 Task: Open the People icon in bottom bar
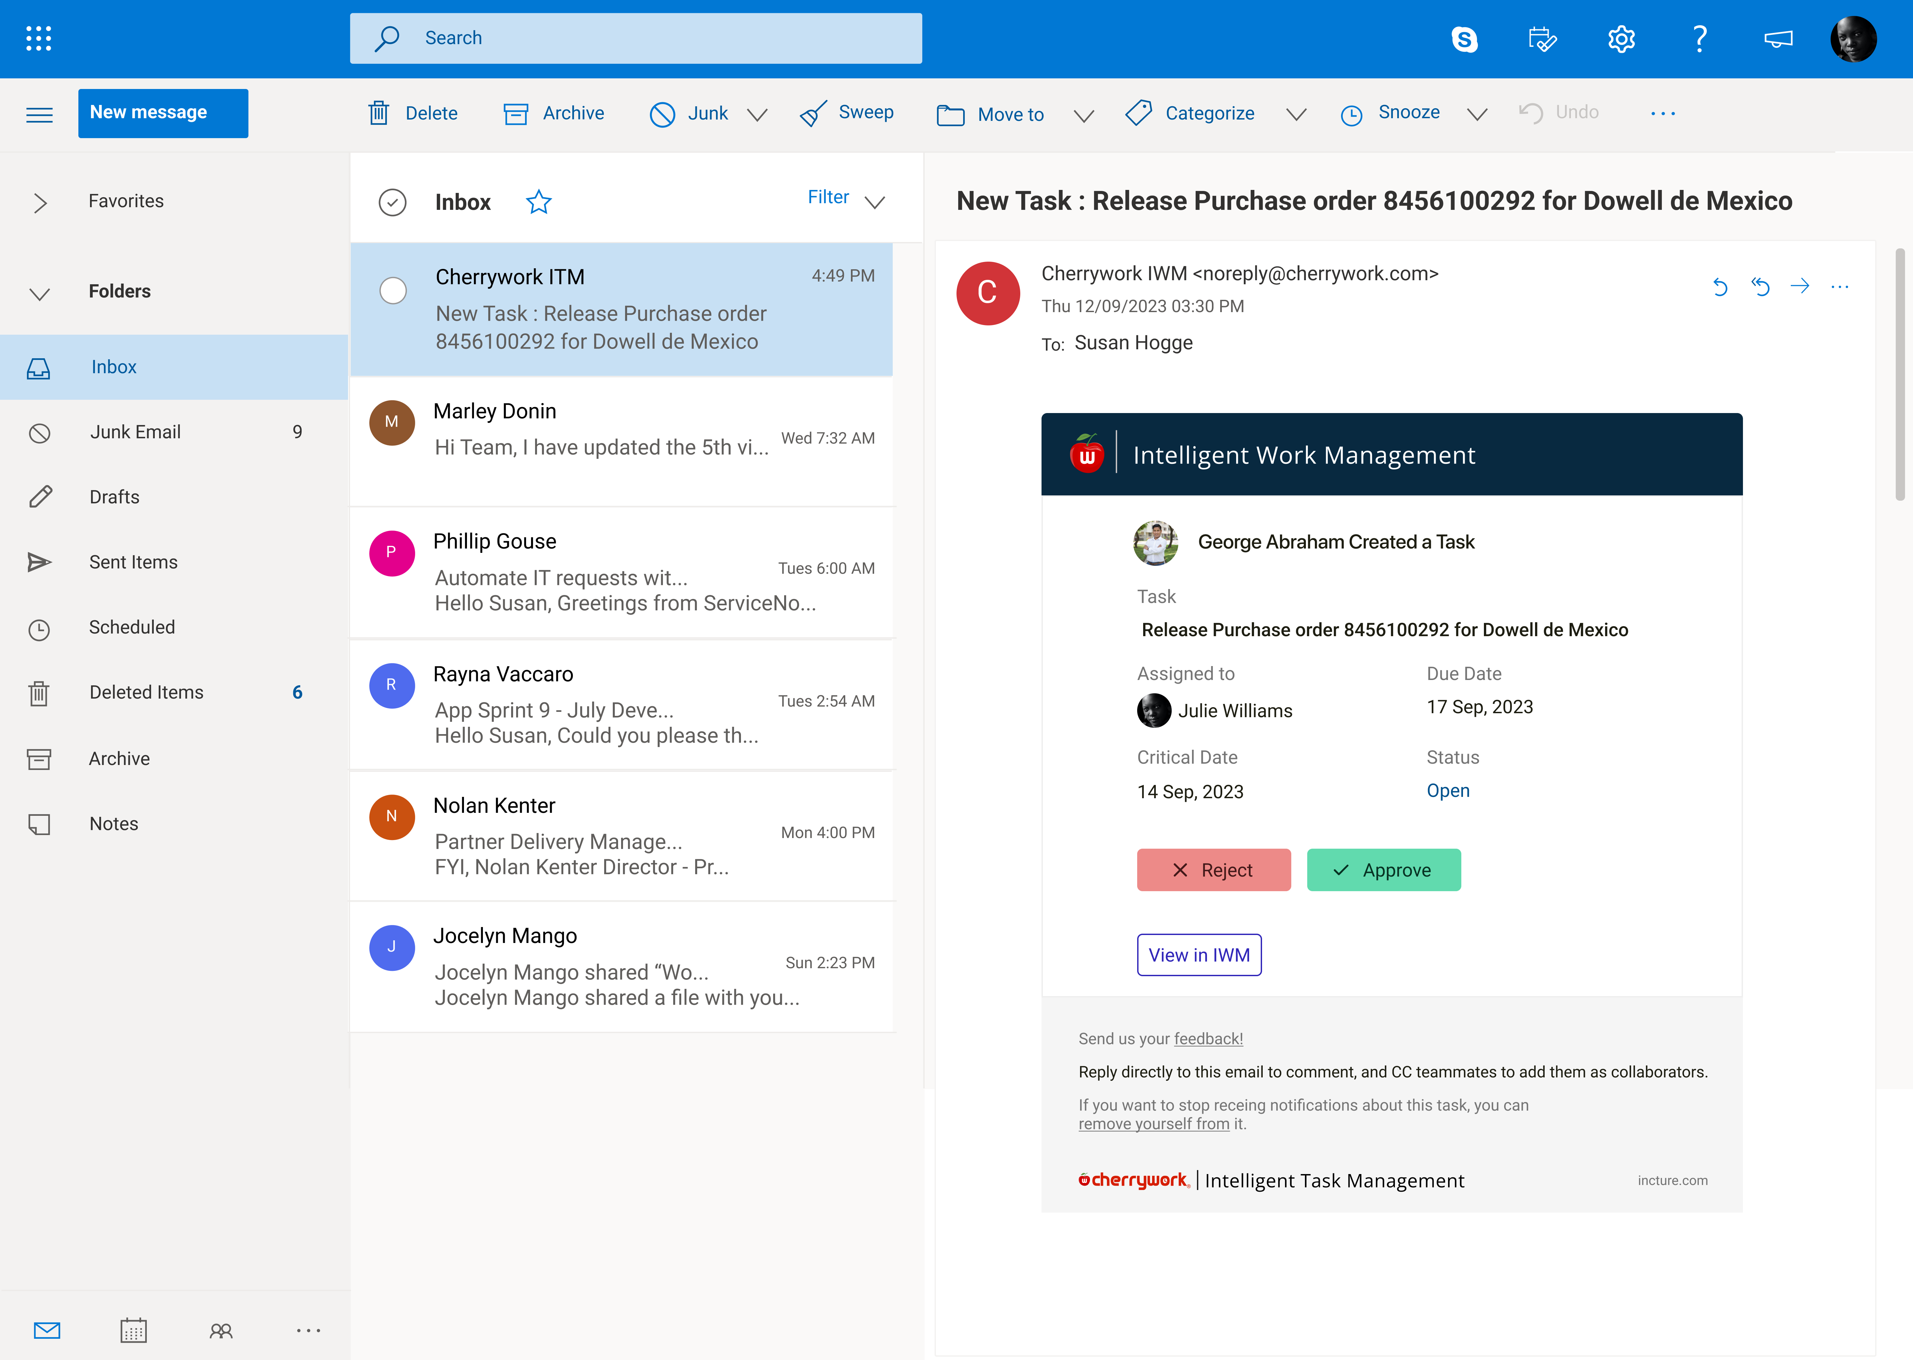pos(221,1330)
